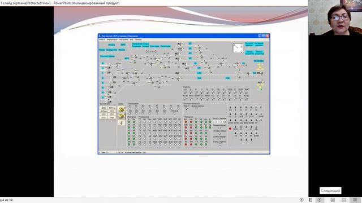Open the Помощь menu in the embedded app
This screenshot has width=362, height=203.
coord(138,39)
